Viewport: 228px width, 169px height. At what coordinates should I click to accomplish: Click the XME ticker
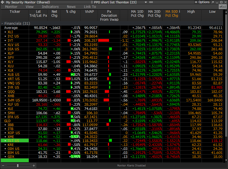11,137
